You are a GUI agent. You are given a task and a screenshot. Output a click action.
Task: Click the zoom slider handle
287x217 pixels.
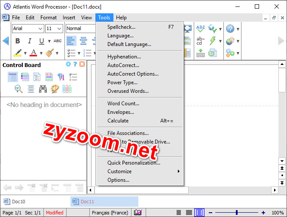237,212
